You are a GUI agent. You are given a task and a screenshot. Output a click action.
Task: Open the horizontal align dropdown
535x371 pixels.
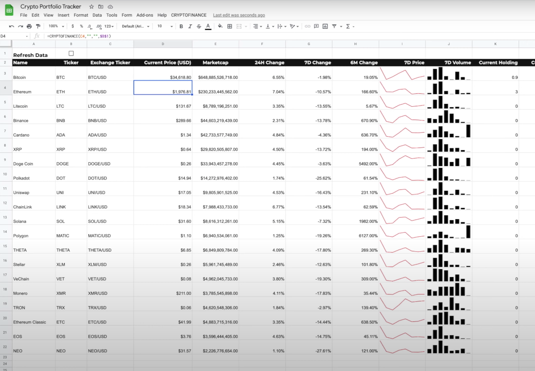click(x=257, y=26)
